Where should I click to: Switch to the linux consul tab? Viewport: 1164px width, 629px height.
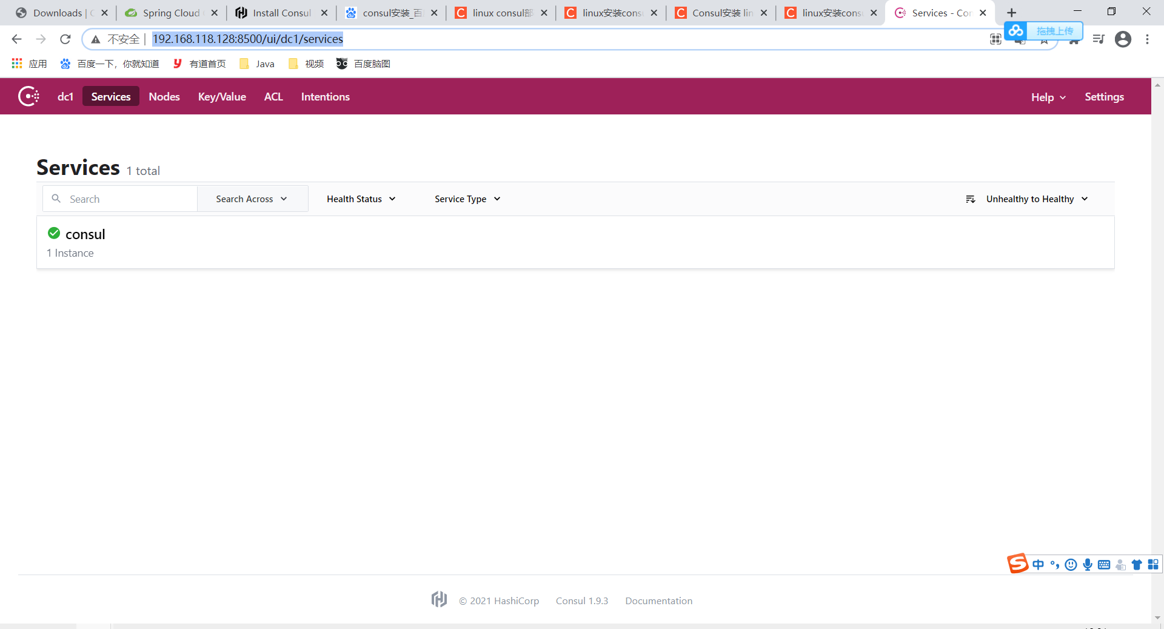(x=502, y=13)
